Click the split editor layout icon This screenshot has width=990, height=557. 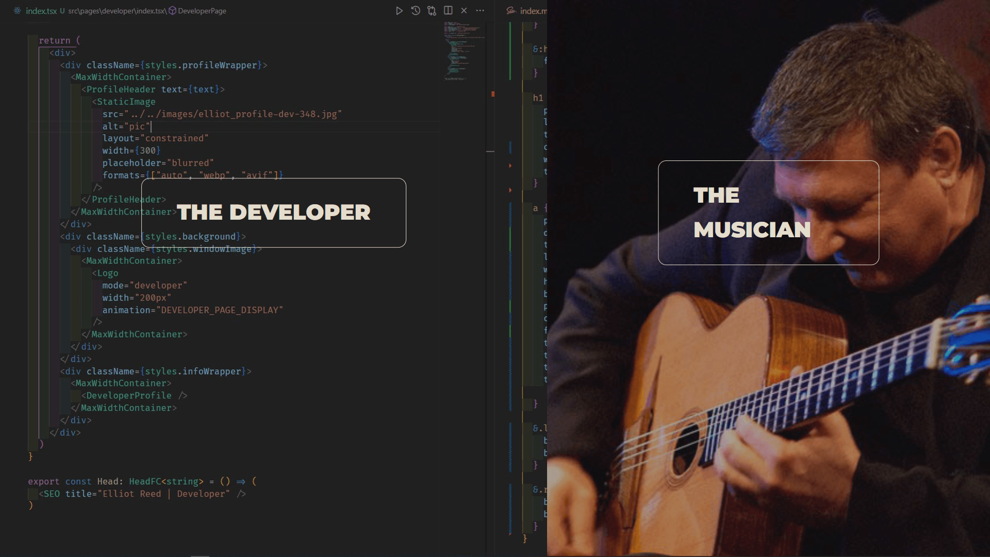[448, 10]
